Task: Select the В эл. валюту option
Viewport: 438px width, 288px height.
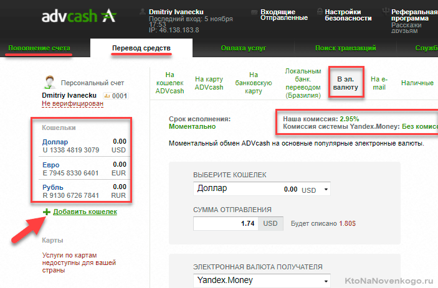Action: click(346, 83)
